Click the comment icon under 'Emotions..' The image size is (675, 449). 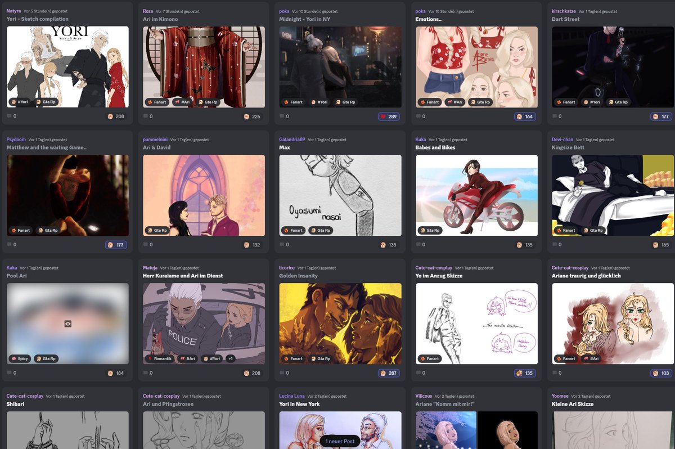(419, 116)
